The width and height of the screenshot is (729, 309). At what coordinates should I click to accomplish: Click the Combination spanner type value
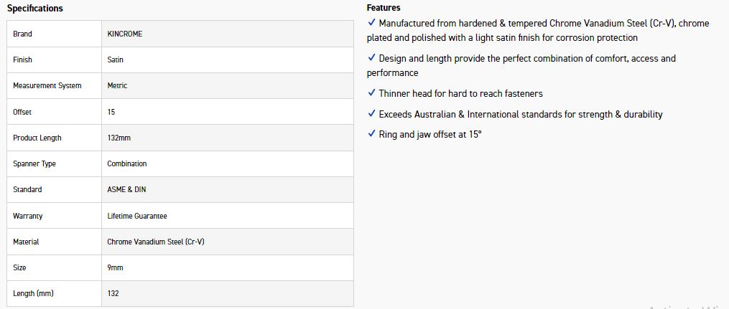pyautogui.click(x=127, y=163)
